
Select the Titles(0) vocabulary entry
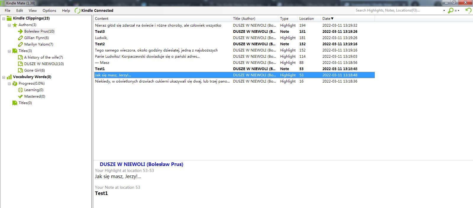tap(25, 103)
